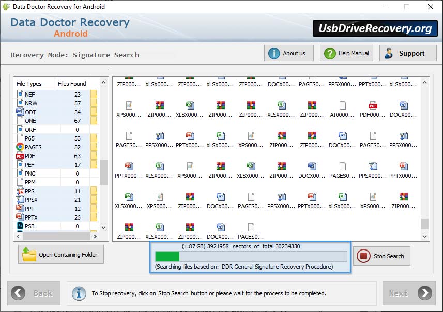Select the ONE count '67'
443x312 pixels.
[x=78, y=121]
